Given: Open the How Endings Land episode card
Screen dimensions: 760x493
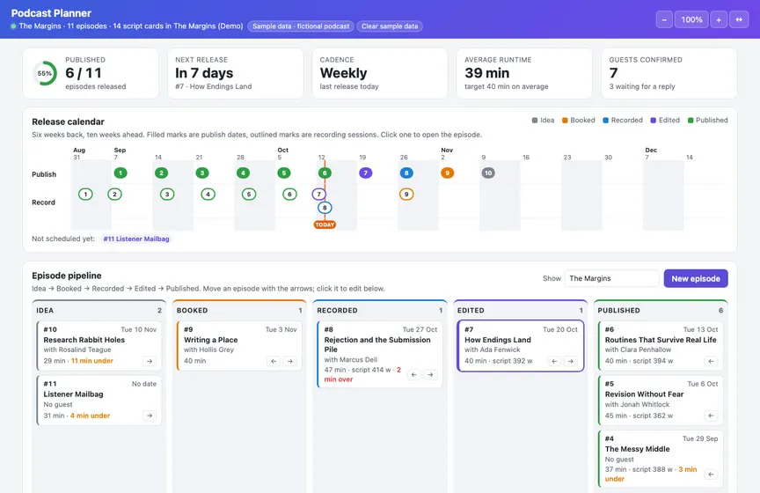Looking at the screenshot, I should [520, 345].
